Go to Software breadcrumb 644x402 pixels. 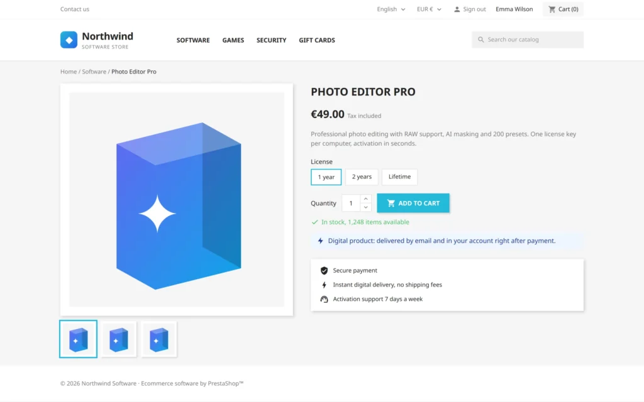pyautogui.click(x=94, y=72)
